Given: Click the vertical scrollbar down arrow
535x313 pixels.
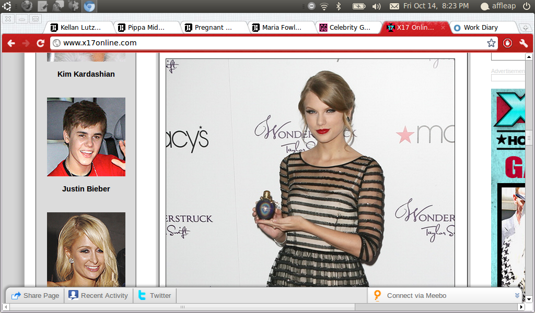Looking at the screenshot, I should pos(529,300).
